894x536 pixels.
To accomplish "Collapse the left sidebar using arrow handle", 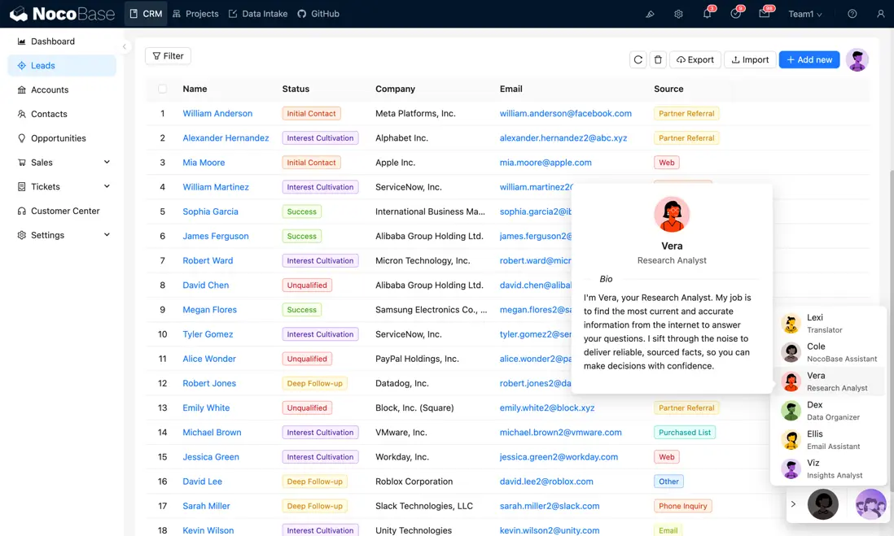I will [x=125, y=46].
